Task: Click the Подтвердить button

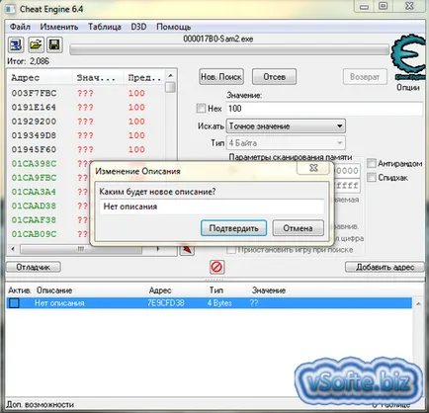Action: tap(233, 228)
